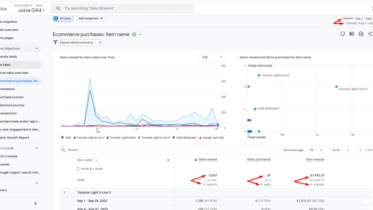The height and width of the screenshot is (210, 373).
Task: Go to previous page of table rows
Action: coord(361,150)
